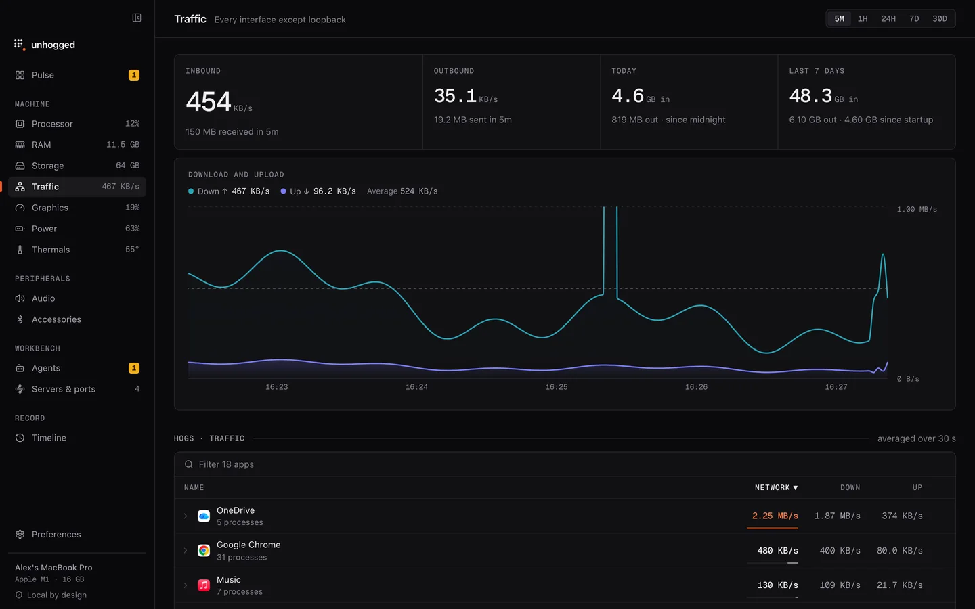
Task: Click the Servers & ports icon
Action: [x=20, y=389]
